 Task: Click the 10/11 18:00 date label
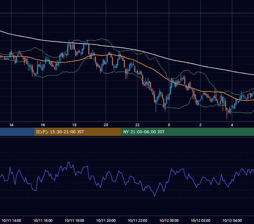point(74,220)
